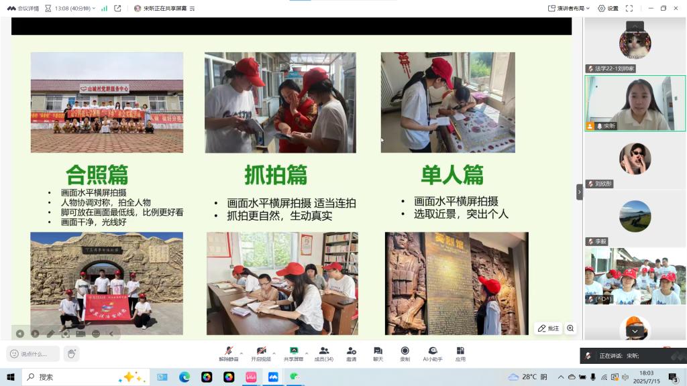Open the 聊天 chat panel

pyautogui.click(x=378, y=353)
